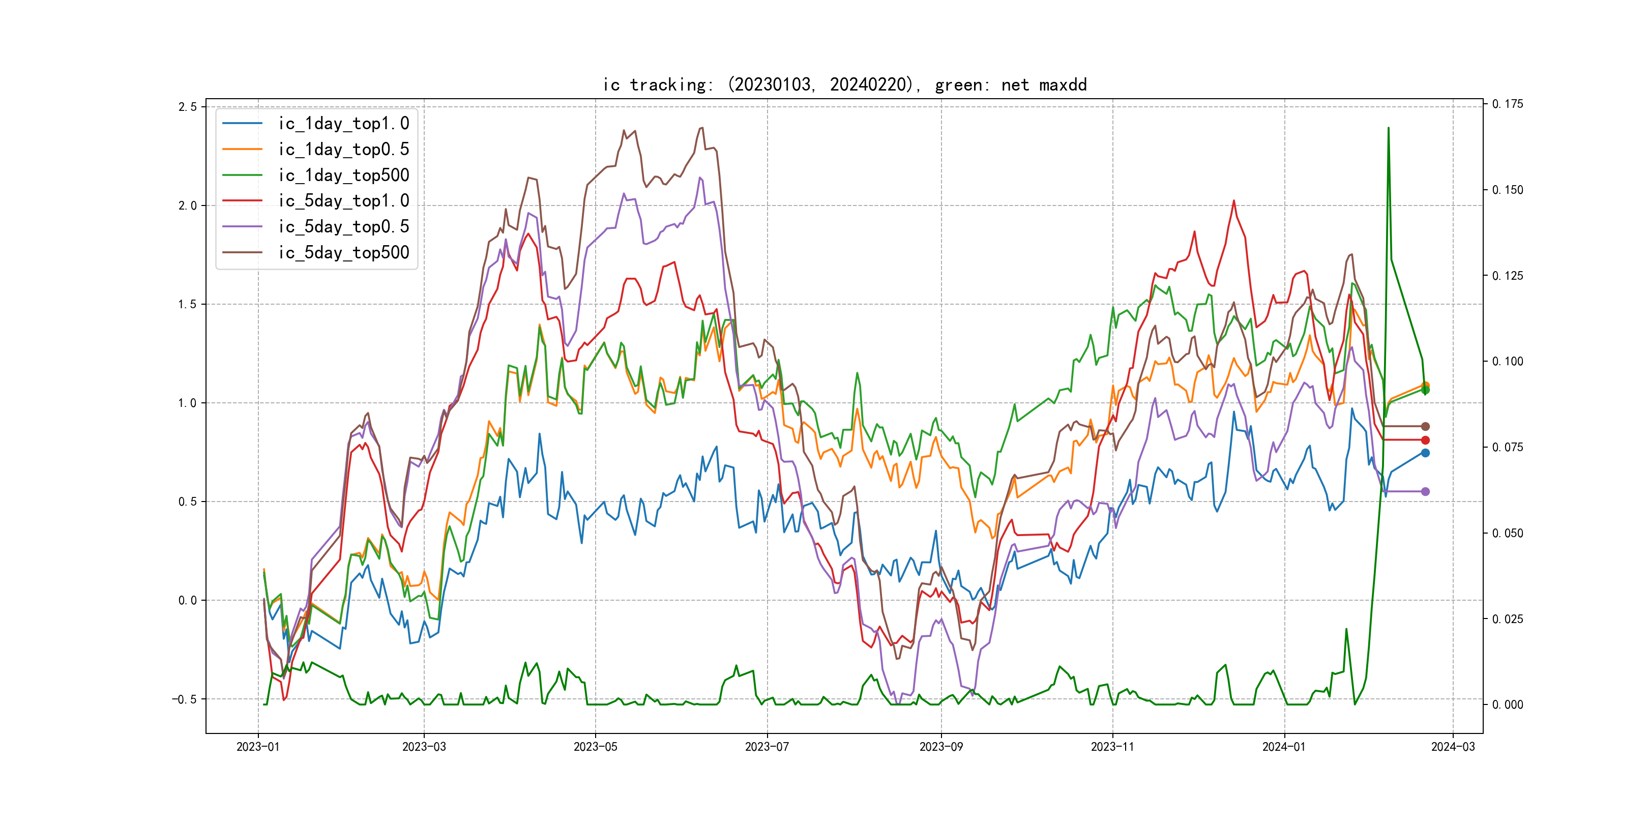Click the ic_1day_top1.0 legend label
1648x824 pixels.
coord(343,124)
